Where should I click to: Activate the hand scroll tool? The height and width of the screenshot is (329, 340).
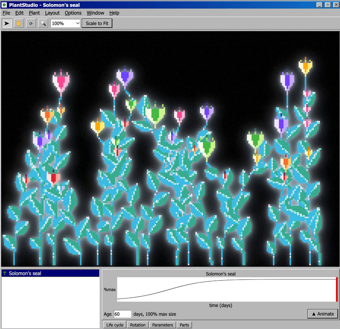19,23
